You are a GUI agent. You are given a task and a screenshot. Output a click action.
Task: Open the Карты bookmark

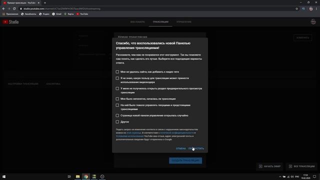(69, 14)
